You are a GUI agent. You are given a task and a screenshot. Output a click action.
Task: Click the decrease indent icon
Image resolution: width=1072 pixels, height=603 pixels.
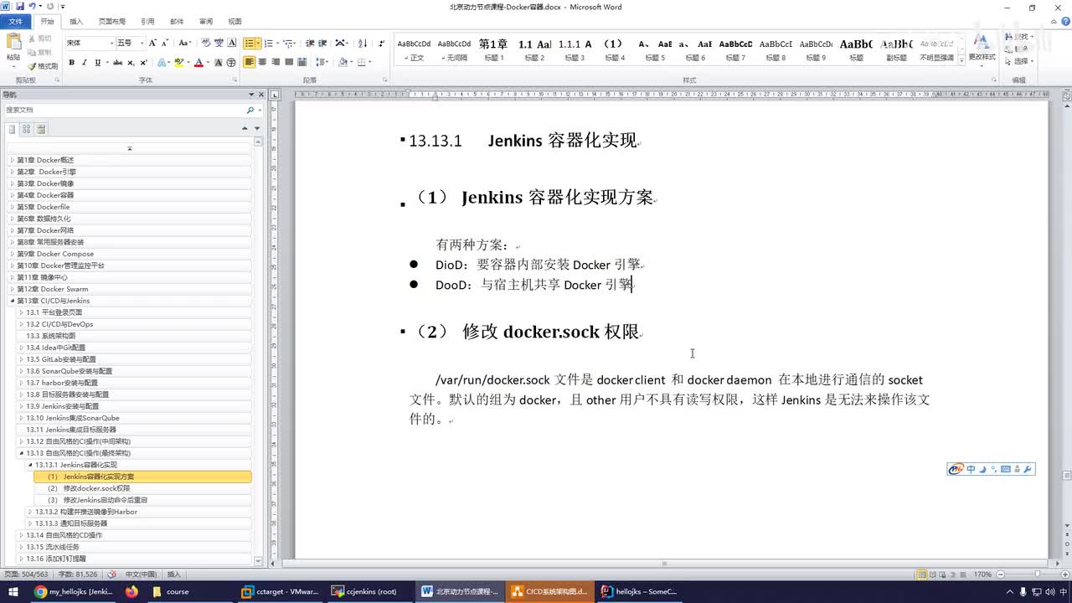click(x=310, y=43)
